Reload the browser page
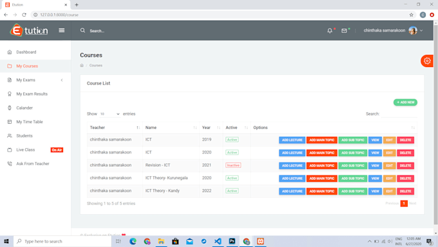Viewport: 438px width, 247px height. pyautogui.click(x=24, y=15)
